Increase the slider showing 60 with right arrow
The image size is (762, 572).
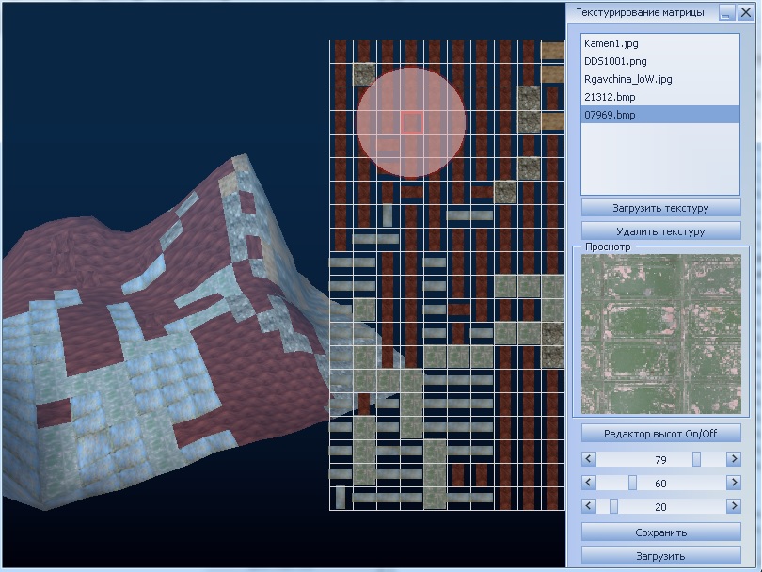point(734,483)
